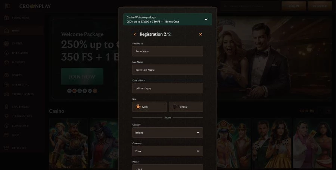Click the Date of birth field
The image size is (336, 170).
tap(168, 88)
